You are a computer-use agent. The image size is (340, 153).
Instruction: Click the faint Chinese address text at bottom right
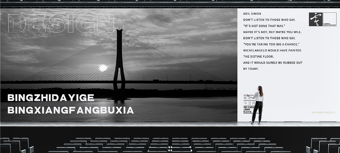pos(324,113)
